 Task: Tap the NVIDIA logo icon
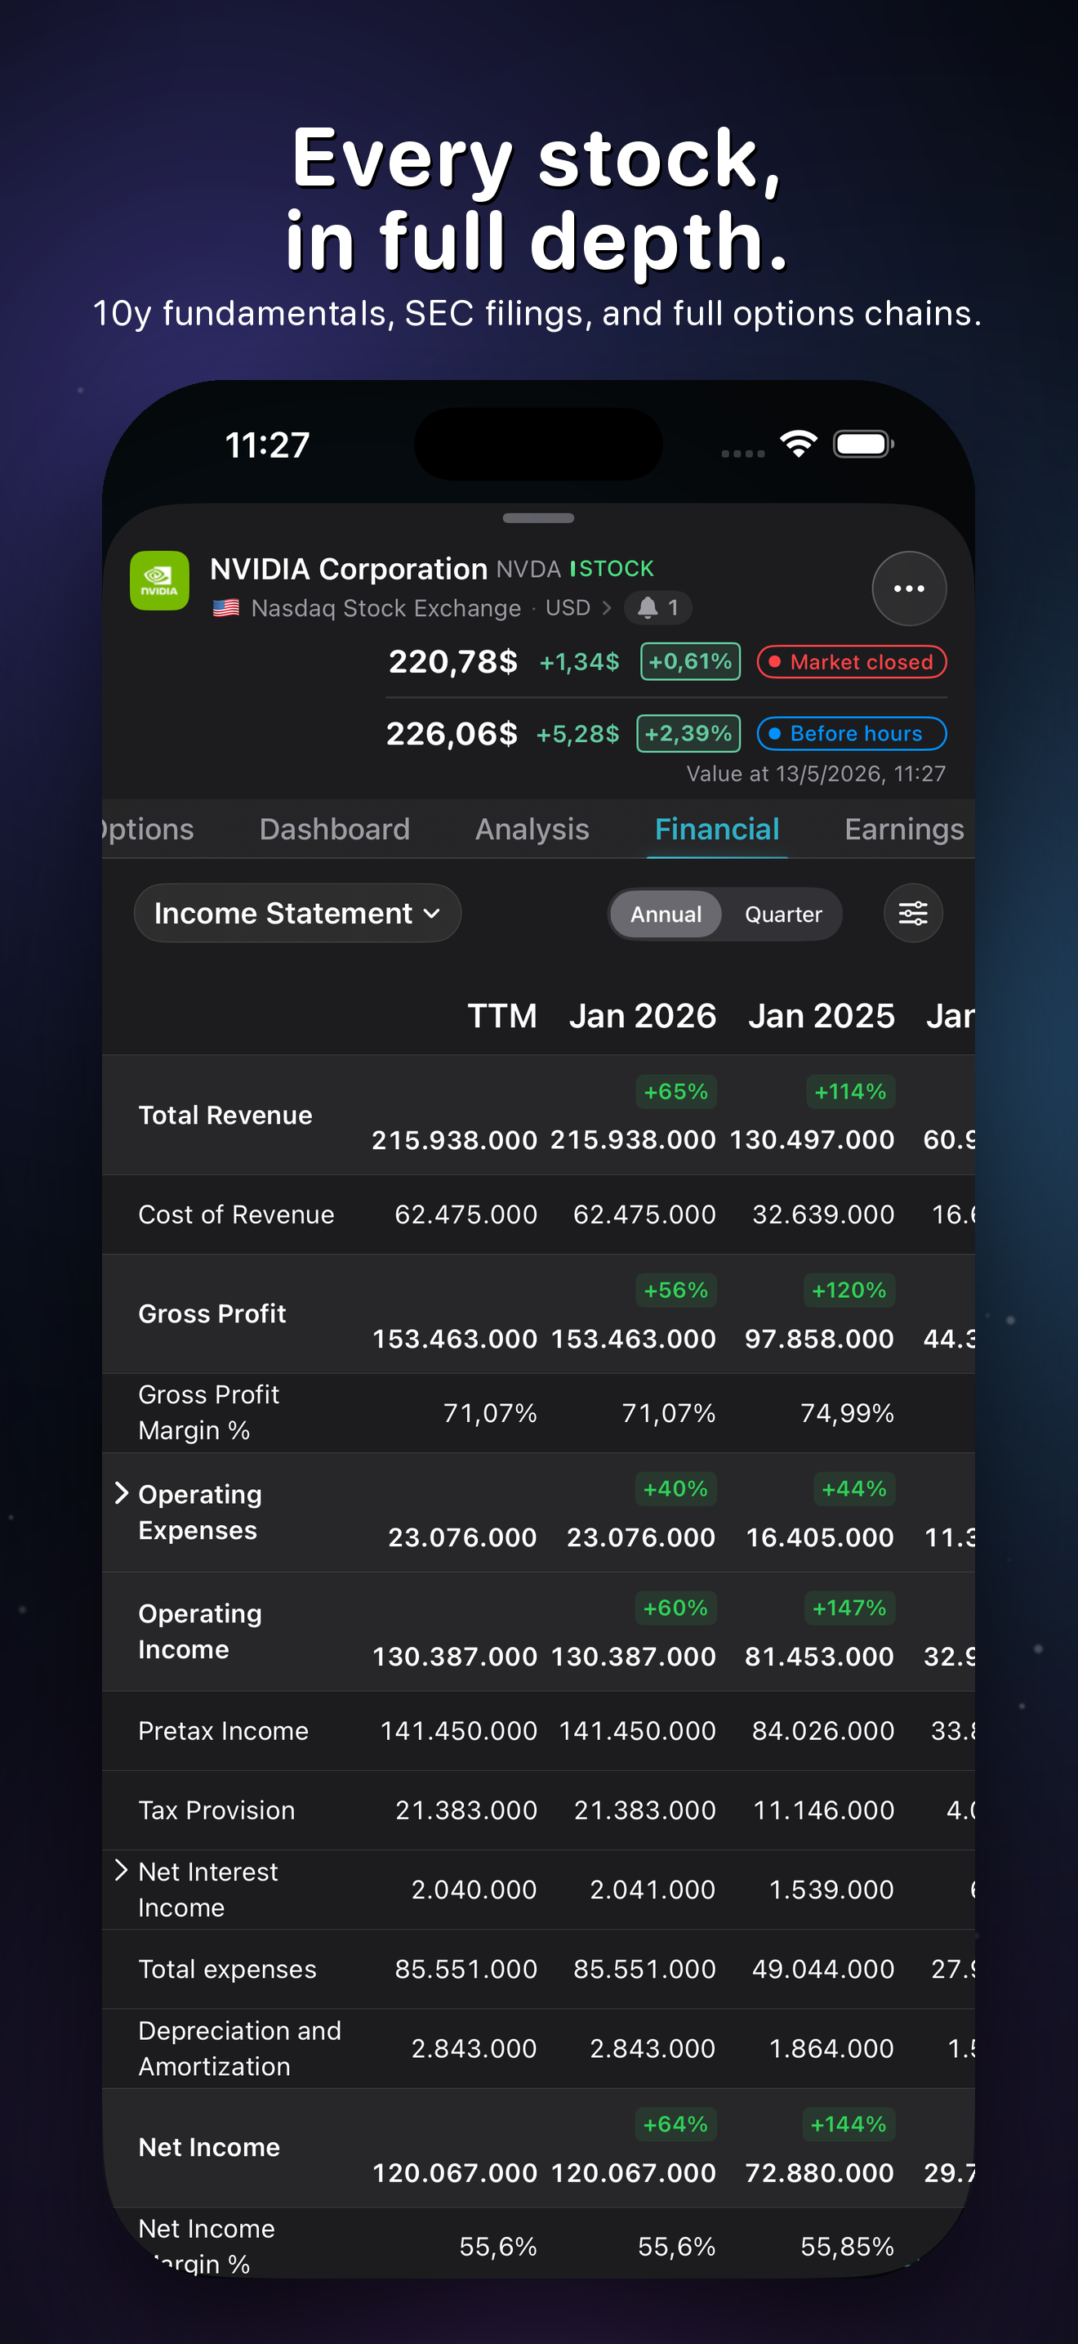tap(159, 580)
